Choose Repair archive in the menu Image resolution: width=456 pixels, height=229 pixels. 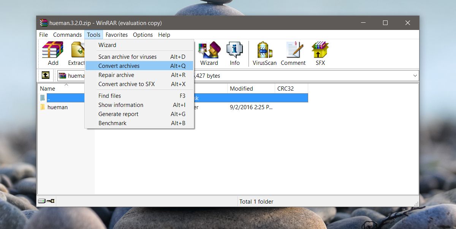[x=116, y=75]
